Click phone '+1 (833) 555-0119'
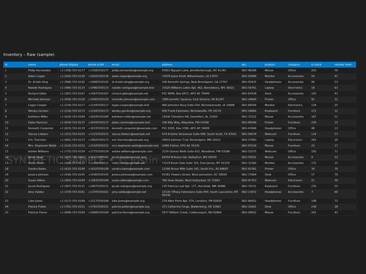Image resolution: width=366 pixels, height=274 pixels. click(72, 128)
